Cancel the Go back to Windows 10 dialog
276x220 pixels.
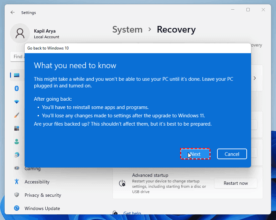tap(232, 154)
